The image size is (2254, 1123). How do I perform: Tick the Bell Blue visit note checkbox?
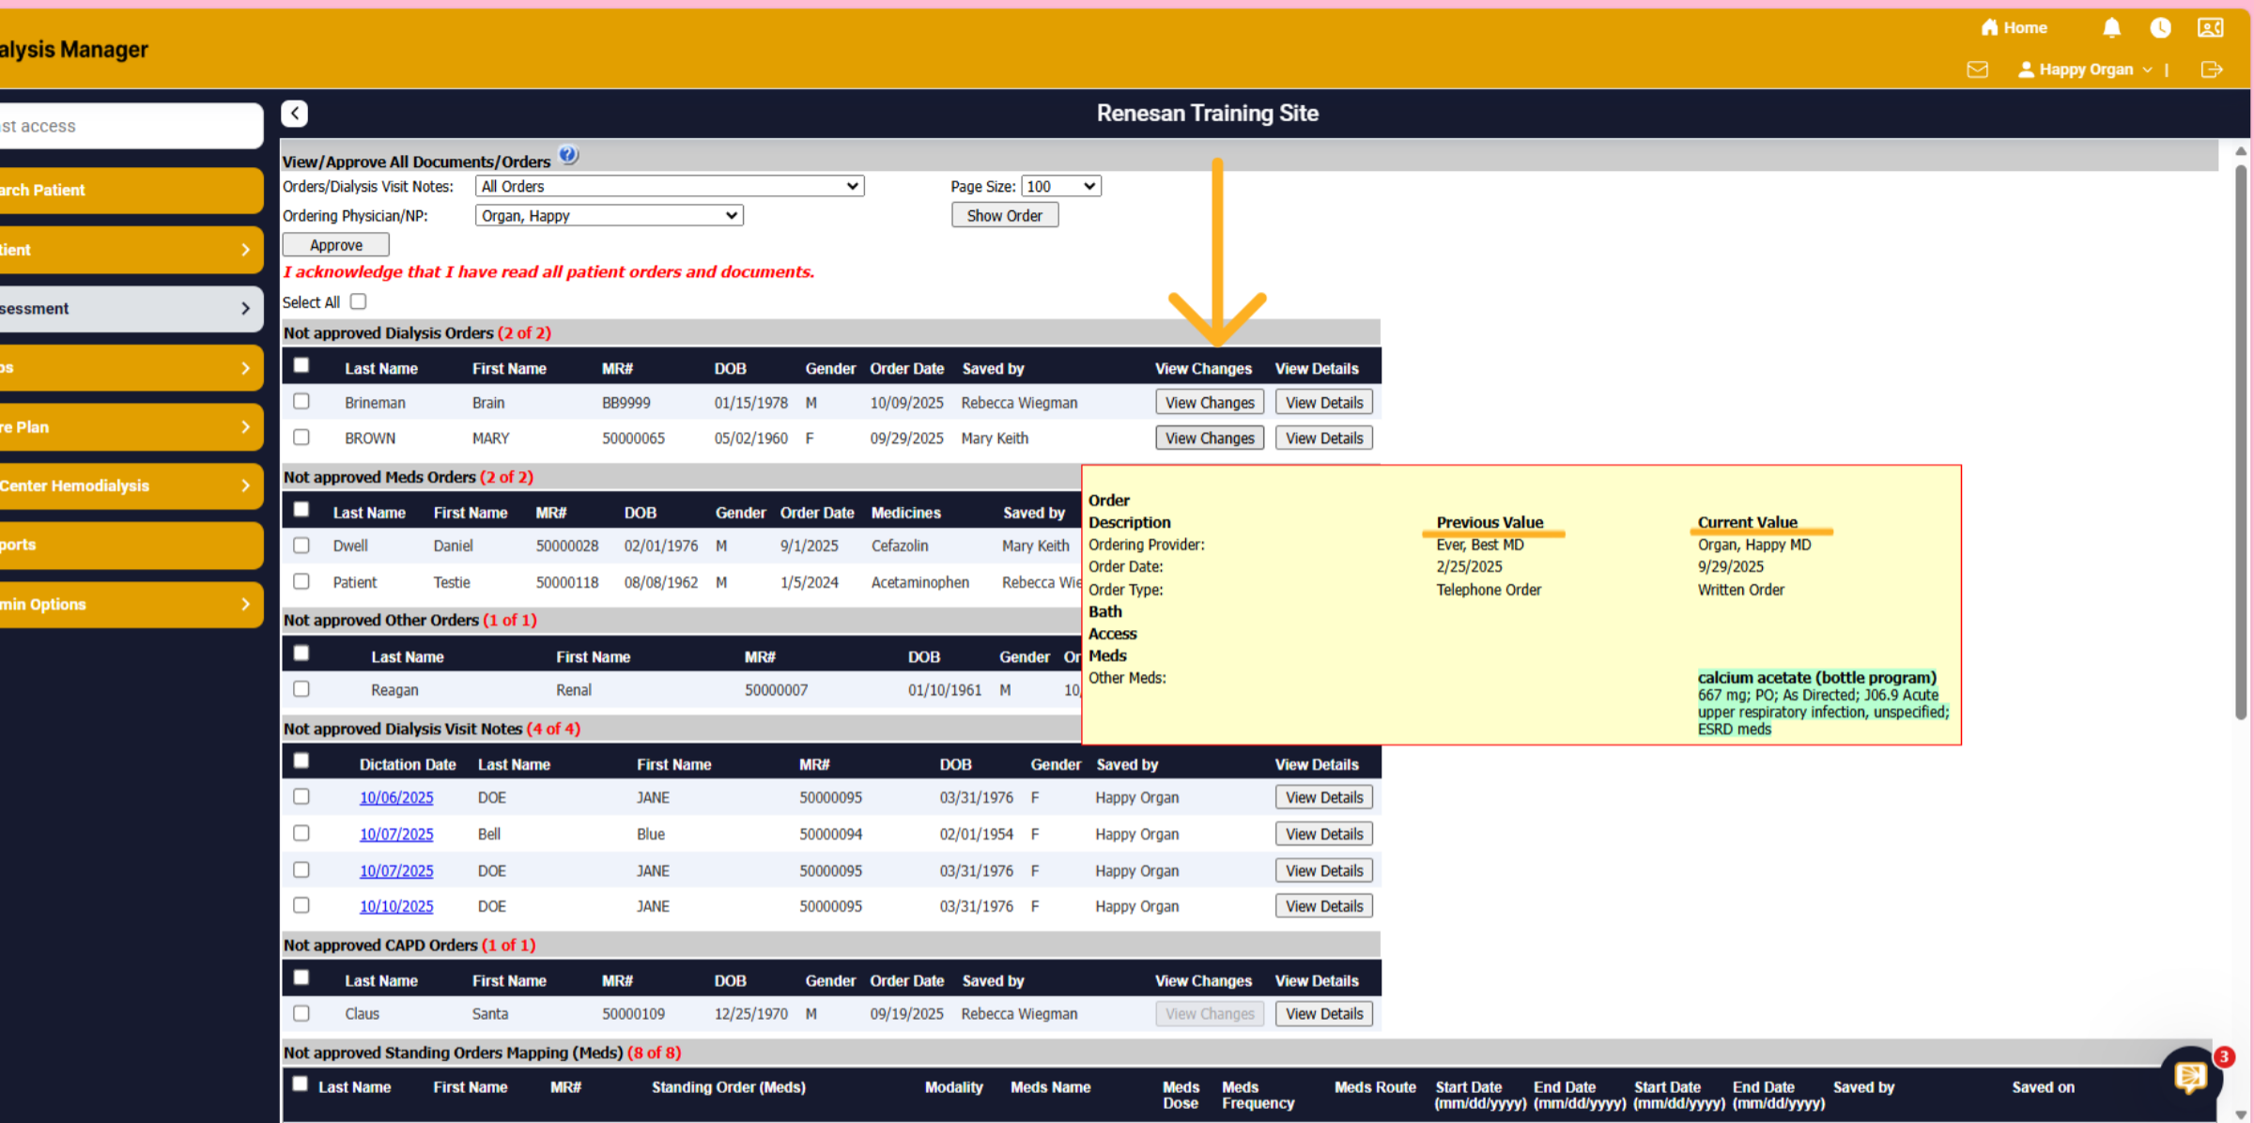(x=301, y=833)
